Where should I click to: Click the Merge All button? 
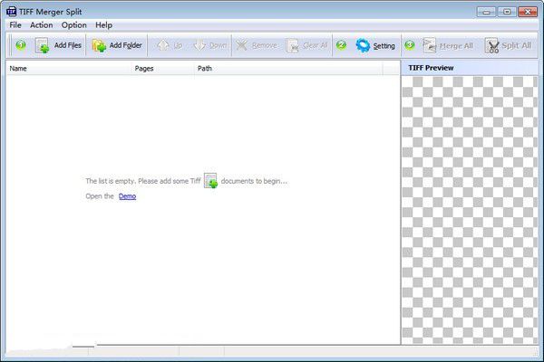(448, 45)
